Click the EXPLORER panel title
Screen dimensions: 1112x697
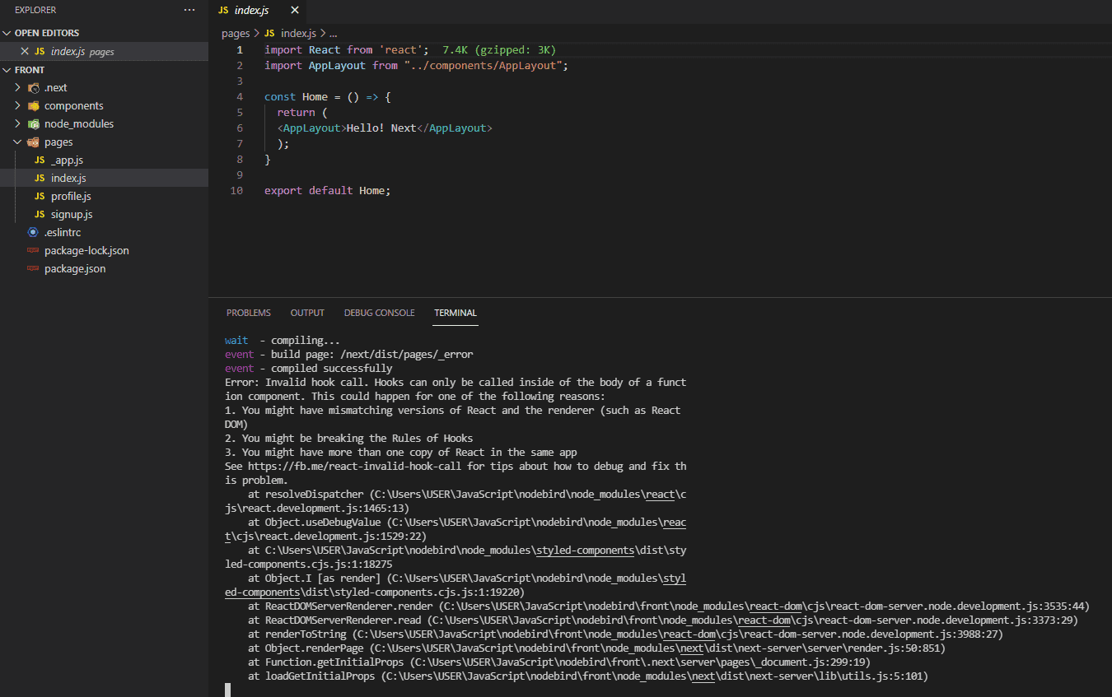point(36,10)
